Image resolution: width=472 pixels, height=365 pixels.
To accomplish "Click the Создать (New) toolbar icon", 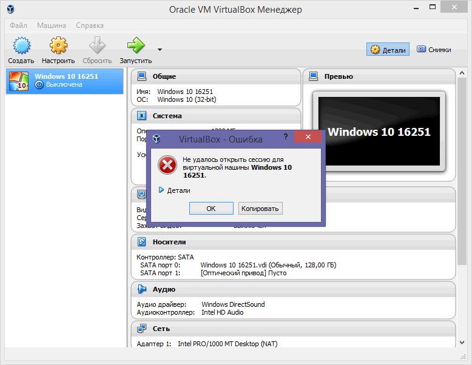I will (x=21, y=45).
